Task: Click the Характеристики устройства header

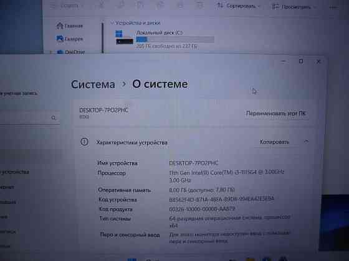Action: (131, 142)
